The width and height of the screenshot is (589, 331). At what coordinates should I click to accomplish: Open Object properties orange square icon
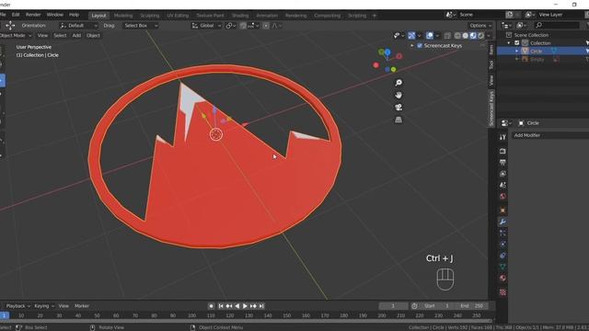[502, 211]
